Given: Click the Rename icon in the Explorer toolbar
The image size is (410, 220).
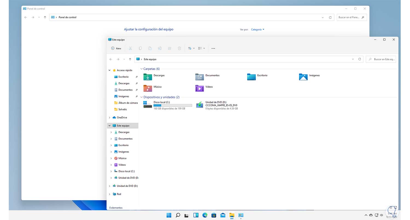Looking at the screenshot, I should [x=160, y=48].
